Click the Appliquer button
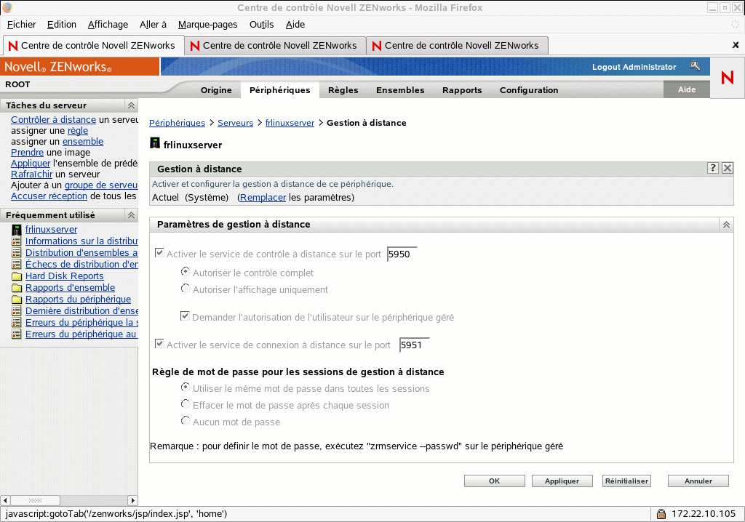This screenshot has width=745, height=522. click(x=562, y=481)
